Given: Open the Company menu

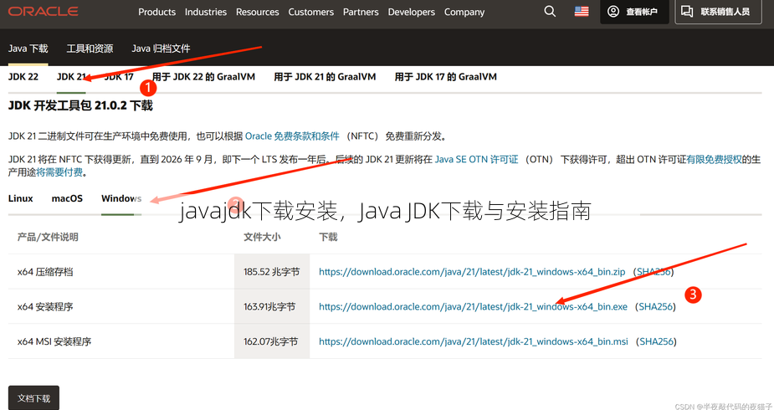Looking at the screenshot, I should coord(464,12).
